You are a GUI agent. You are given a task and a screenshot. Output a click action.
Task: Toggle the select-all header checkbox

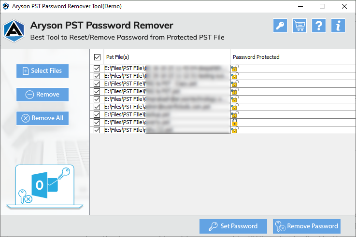click(97, 57)
